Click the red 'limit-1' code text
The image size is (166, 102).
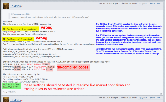tap(12, 32)
